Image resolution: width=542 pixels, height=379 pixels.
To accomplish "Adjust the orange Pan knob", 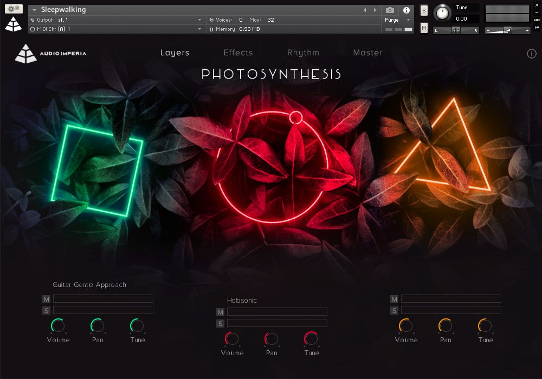I will point(445,325).
